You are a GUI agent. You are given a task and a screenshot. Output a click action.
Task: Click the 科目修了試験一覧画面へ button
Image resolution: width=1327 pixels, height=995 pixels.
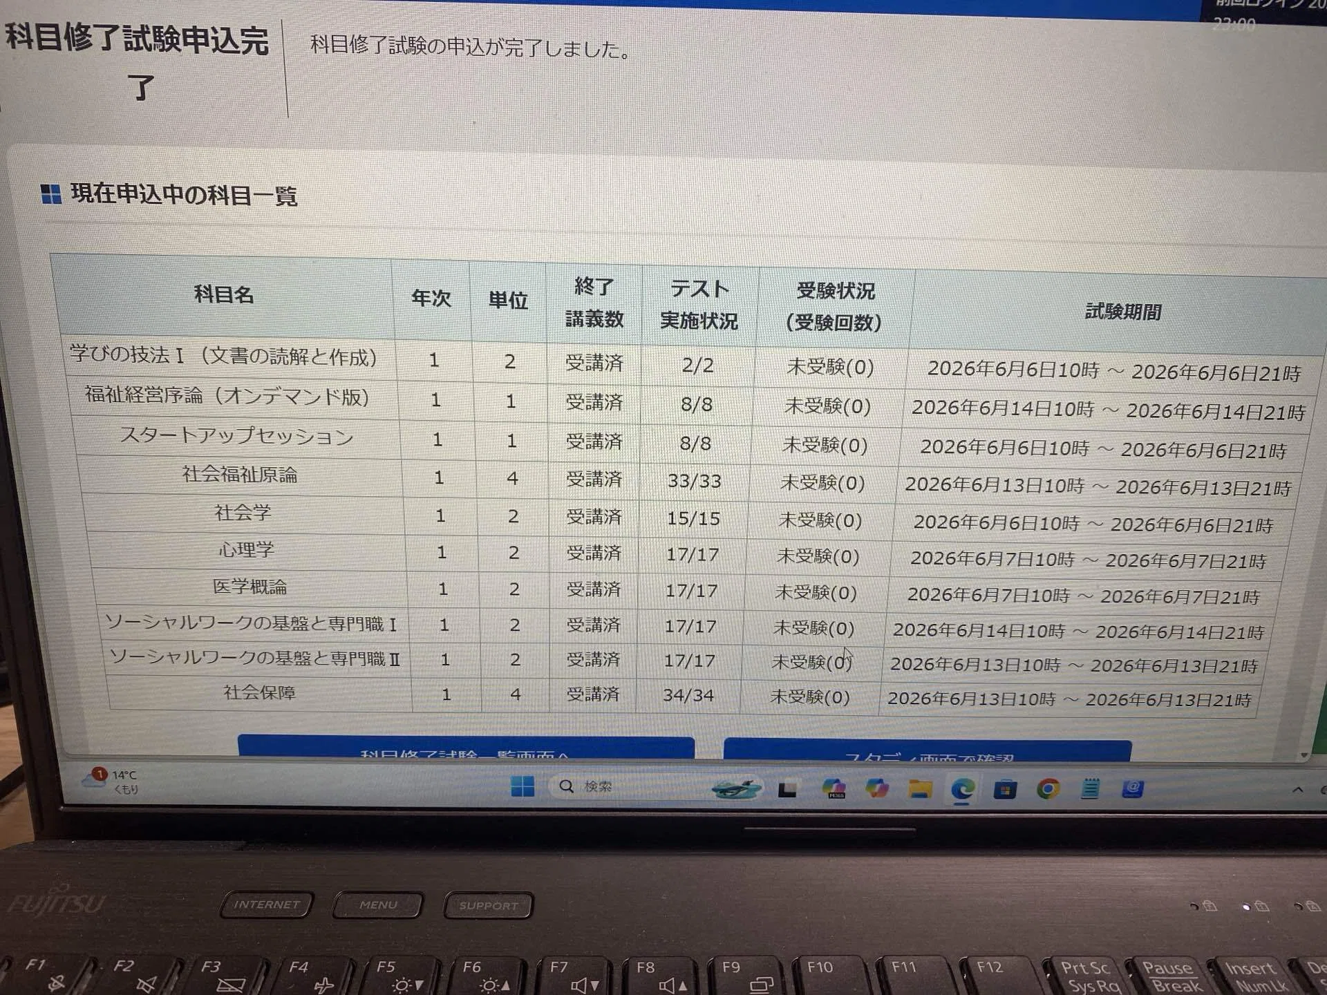pyautogui.click(x=465, y=749)
